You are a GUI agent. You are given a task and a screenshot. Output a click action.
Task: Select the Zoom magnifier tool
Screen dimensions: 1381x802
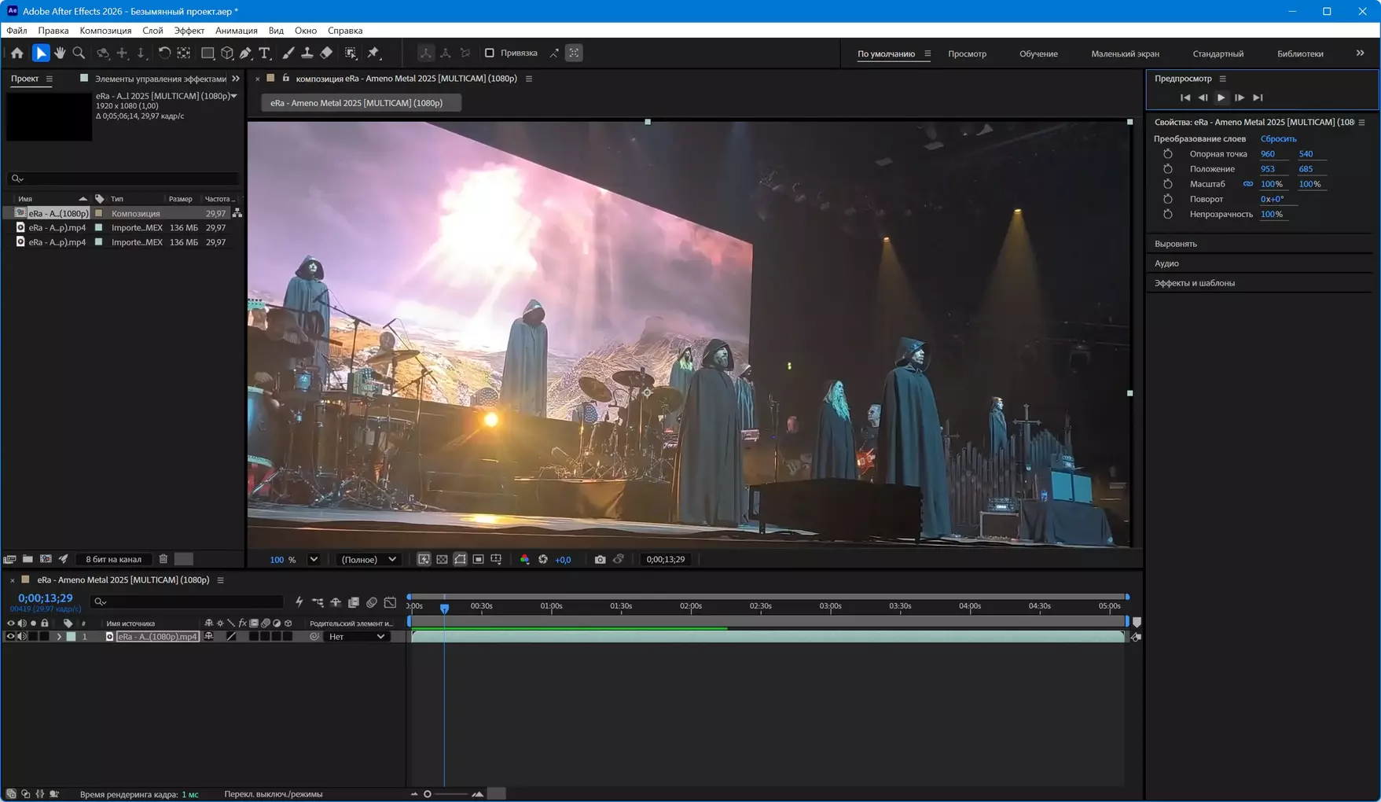79,53
